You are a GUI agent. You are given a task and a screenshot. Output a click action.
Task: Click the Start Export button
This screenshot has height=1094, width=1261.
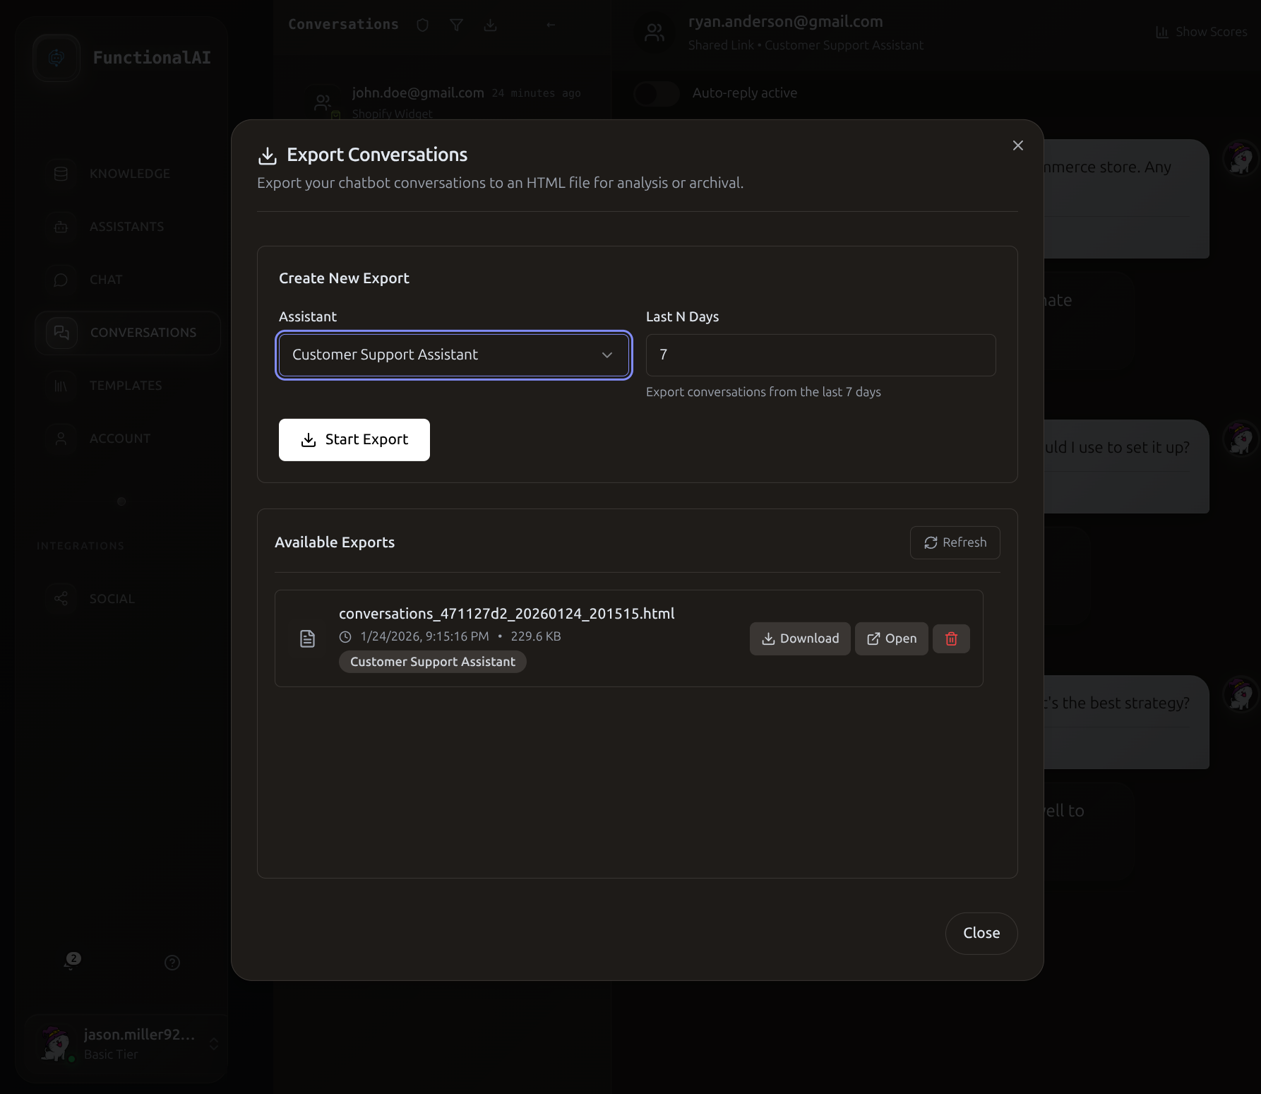coord(354,439)
